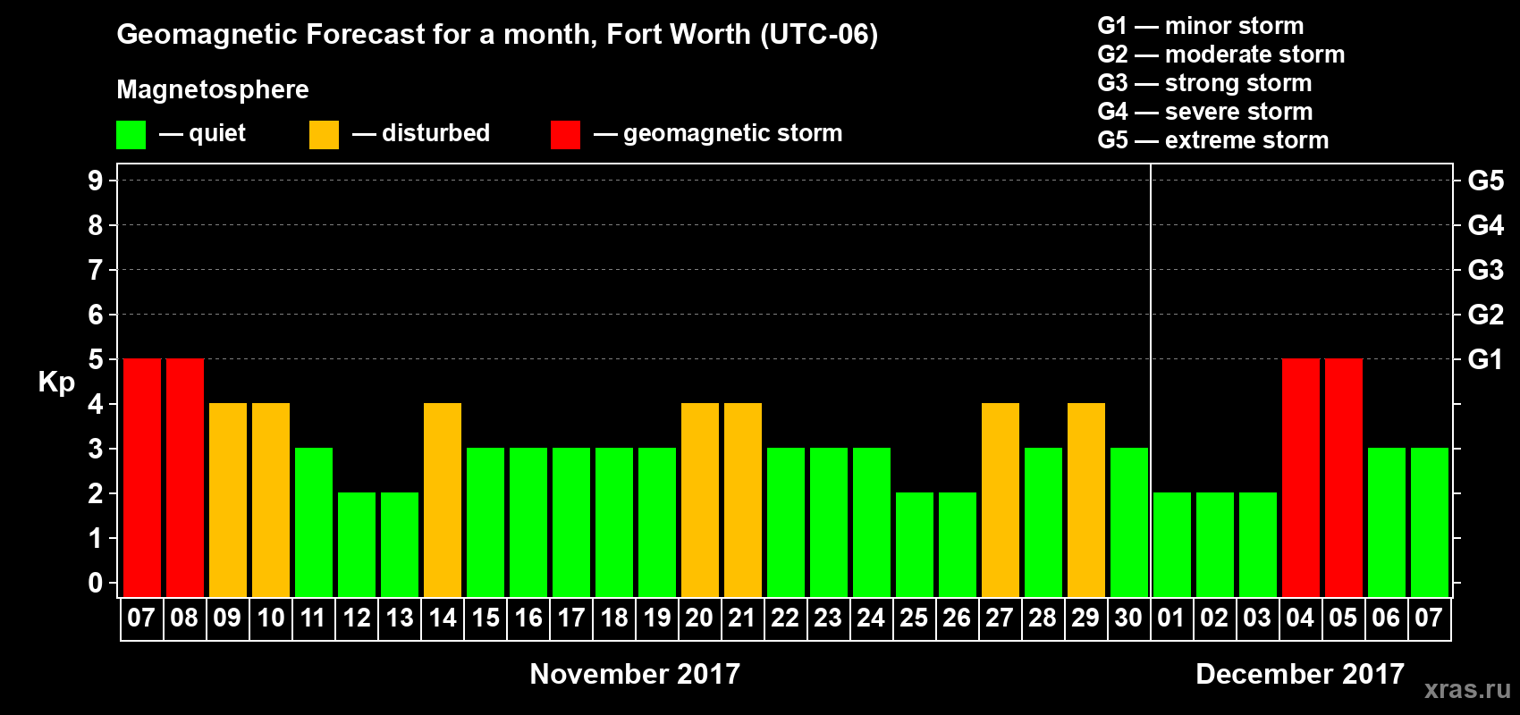Viewport: 1520px width, 715px height.
Task: Click 'G2 — moderate storm' legend line
Action: [1220, 55]
